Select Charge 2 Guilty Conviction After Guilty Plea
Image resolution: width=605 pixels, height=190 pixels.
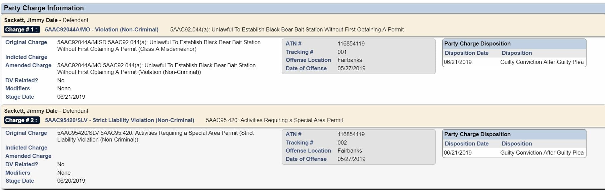click(x=542, y=153)
